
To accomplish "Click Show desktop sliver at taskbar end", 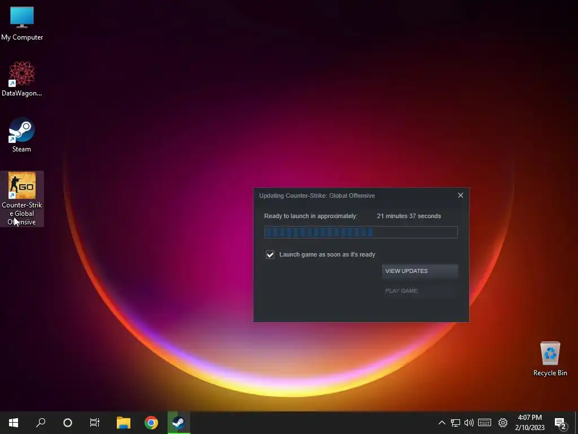I will [576, 423].
